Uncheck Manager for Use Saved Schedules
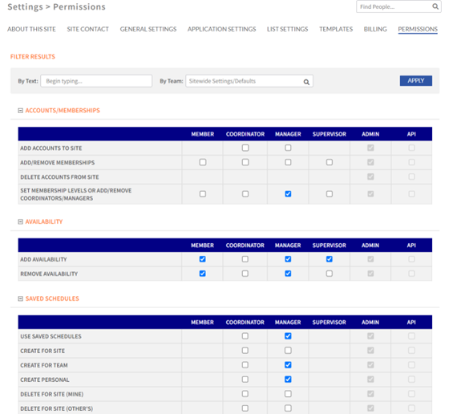Image resolution: width=449 pixels, height=414 pixels. [x=288, y=336]
